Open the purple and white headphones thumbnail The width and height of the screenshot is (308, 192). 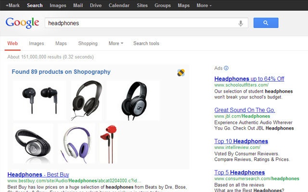tap(77, 144)
